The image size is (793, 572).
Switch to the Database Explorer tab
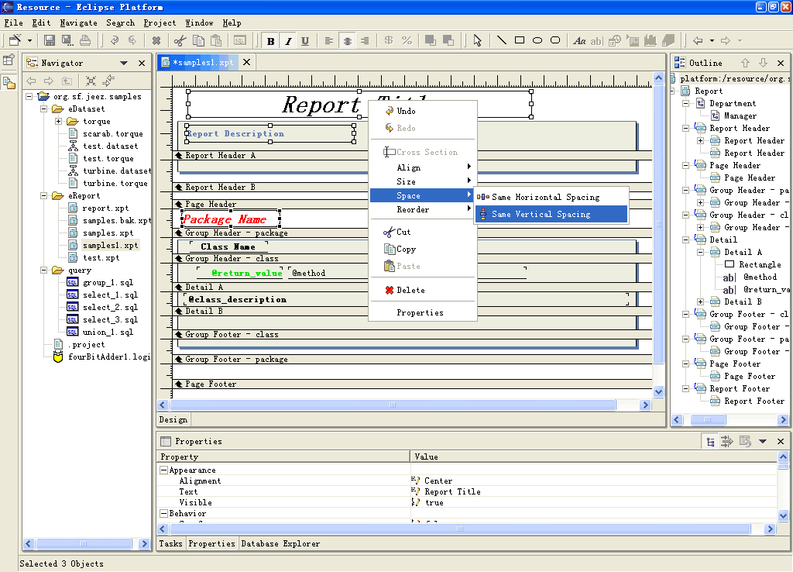click(x=280, y=543)
